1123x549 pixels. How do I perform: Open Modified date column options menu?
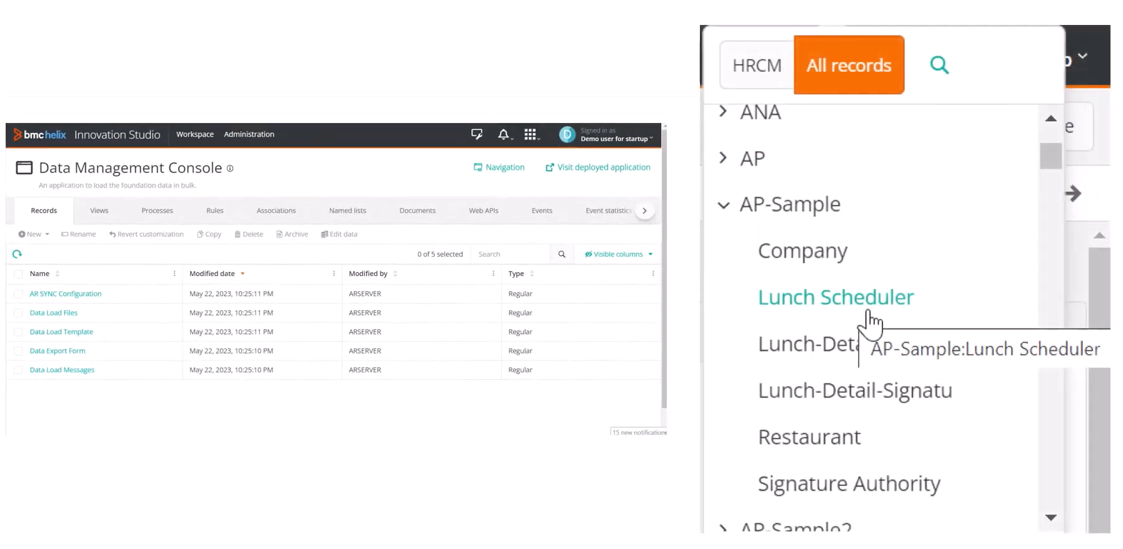[334, 274]
